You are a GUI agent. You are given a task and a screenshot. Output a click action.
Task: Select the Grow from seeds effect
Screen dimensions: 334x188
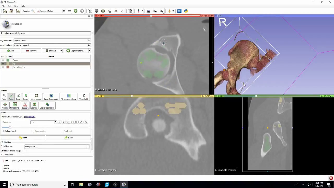pos(51,97)
